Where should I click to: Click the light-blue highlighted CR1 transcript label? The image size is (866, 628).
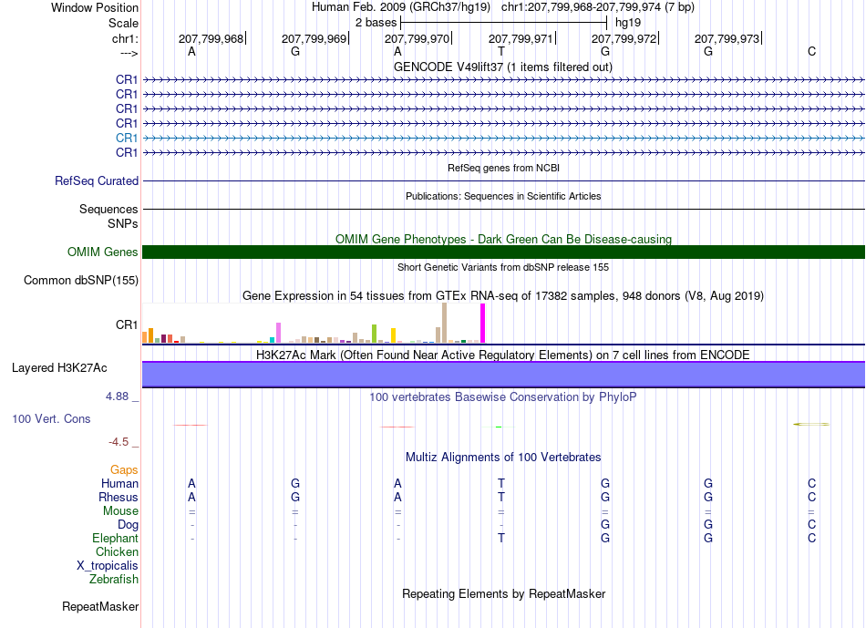click(127, 138)
